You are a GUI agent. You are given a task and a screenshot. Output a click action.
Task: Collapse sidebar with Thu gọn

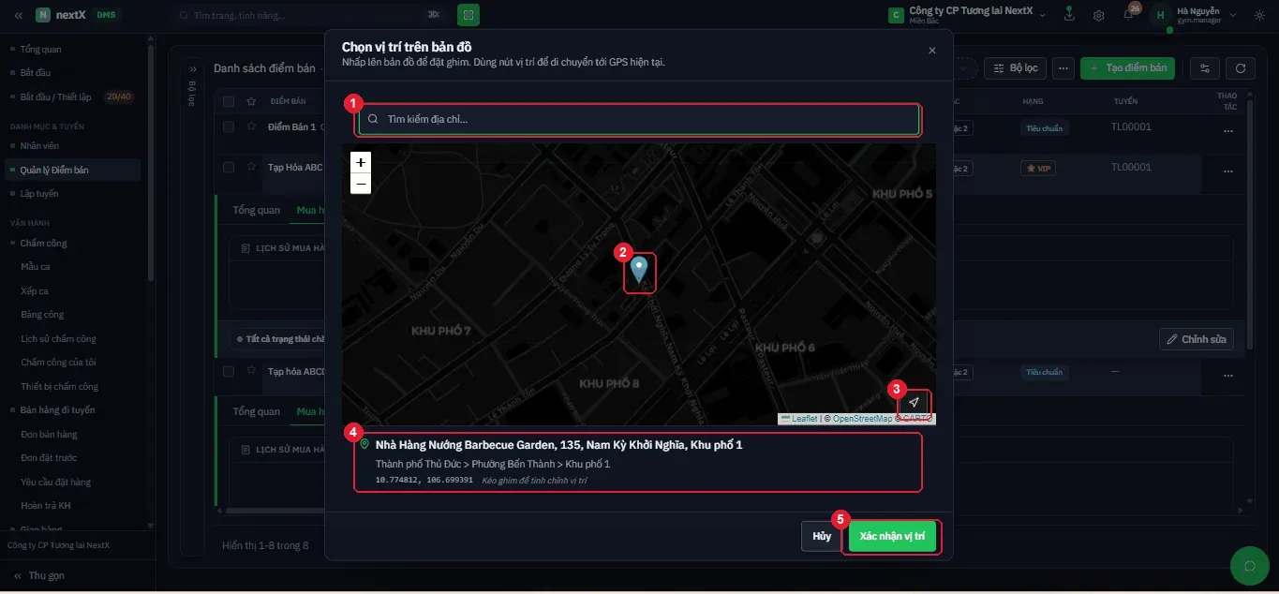(x=39, y=575)
